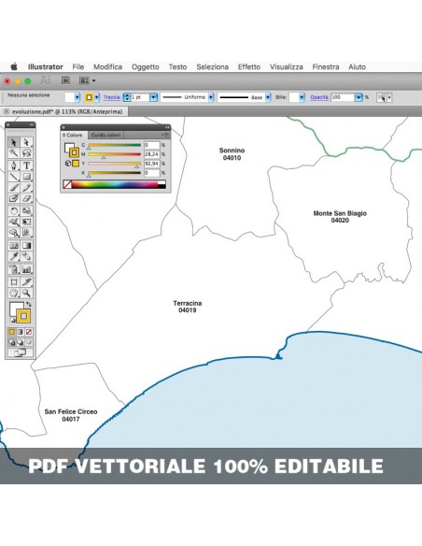Screen dimensions: 422x546
Task: Set None mode in toolbox
Action: (29, 332)
